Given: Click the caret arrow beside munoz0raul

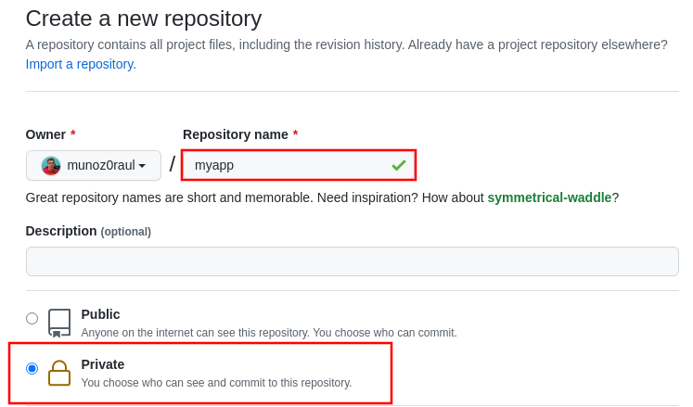Looking at the screenshot, I should 142,166.
